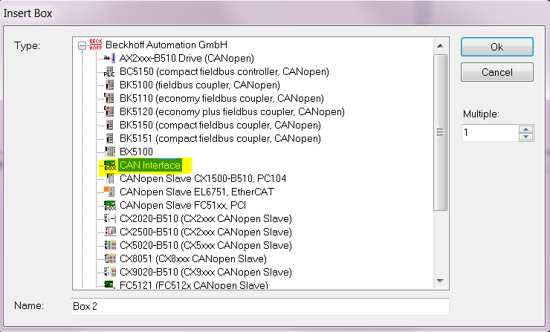Select AX2xxx-B510 Drive (CANopen) entry
This screenshot has height=332, width=550.
(187, 58)
